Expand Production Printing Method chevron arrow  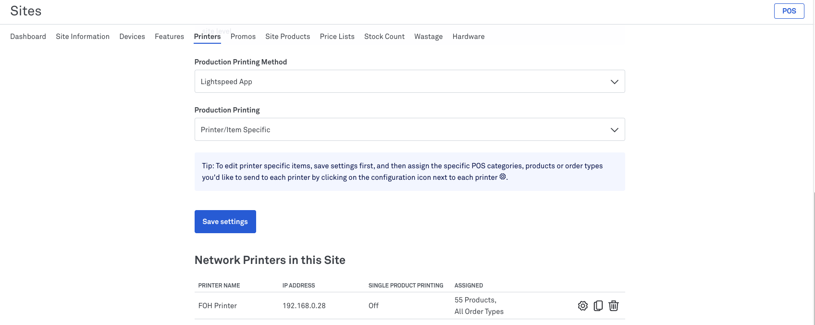614,82
